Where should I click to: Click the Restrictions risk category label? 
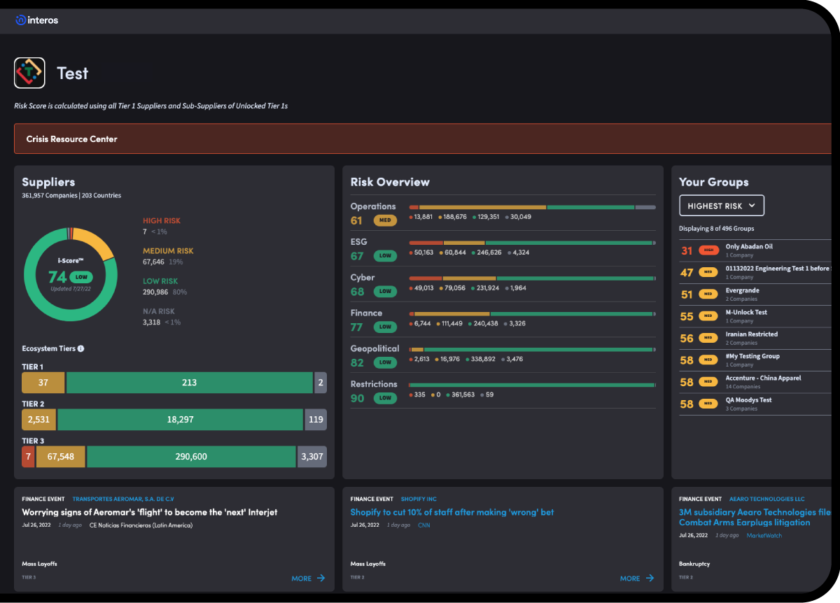point(374,384)
